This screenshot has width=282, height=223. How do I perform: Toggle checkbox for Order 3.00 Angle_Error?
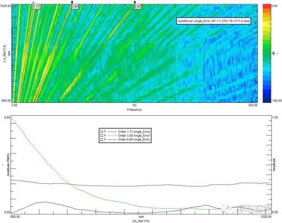click(x=102, y=135)
